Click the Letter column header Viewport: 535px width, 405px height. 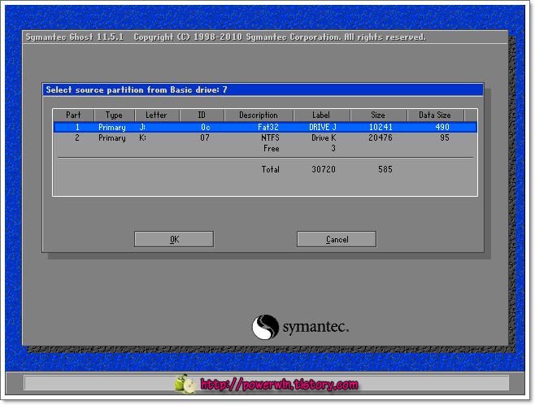click(x=157, y=115)
